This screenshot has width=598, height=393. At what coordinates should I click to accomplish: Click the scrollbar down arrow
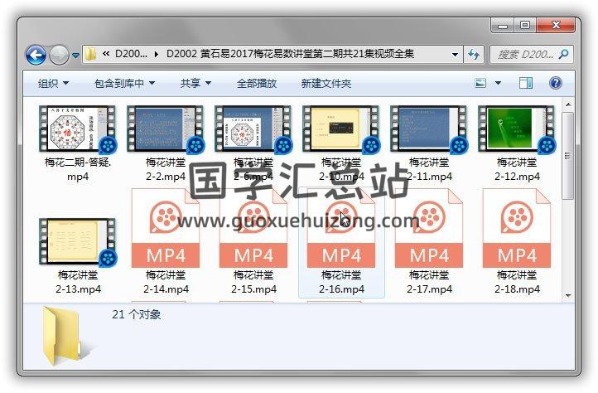[x=568, y=296]
